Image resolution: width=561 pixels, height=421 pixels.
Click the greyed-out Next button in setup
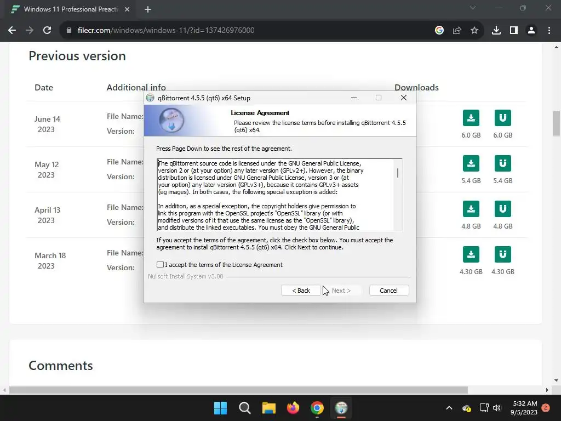341,291
